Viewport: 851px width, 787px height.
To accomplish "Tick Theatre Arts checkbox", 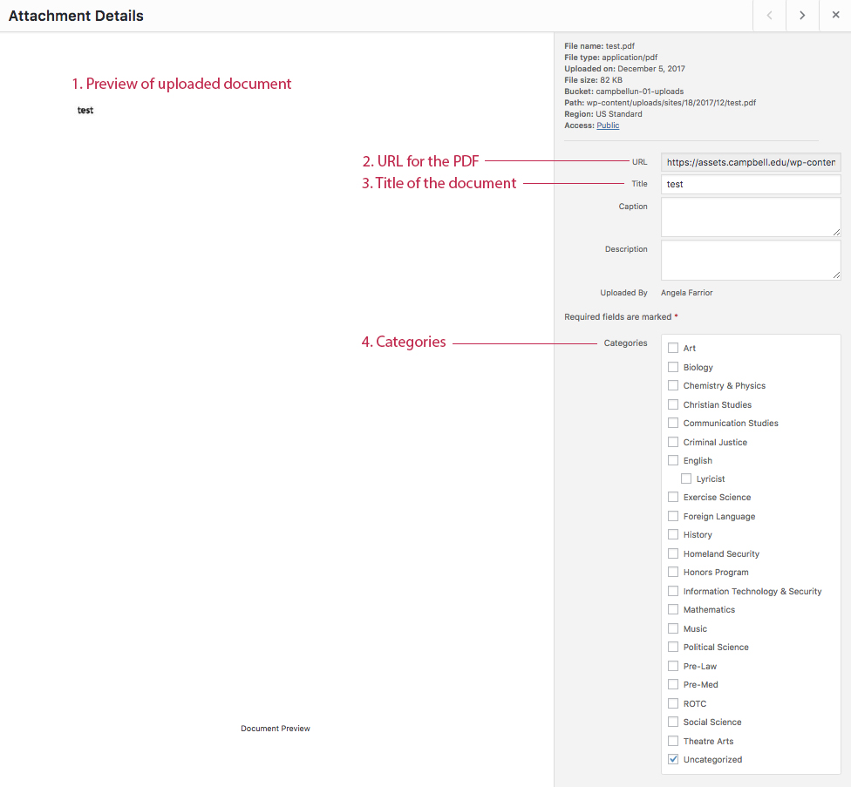I will pos(673,741).
